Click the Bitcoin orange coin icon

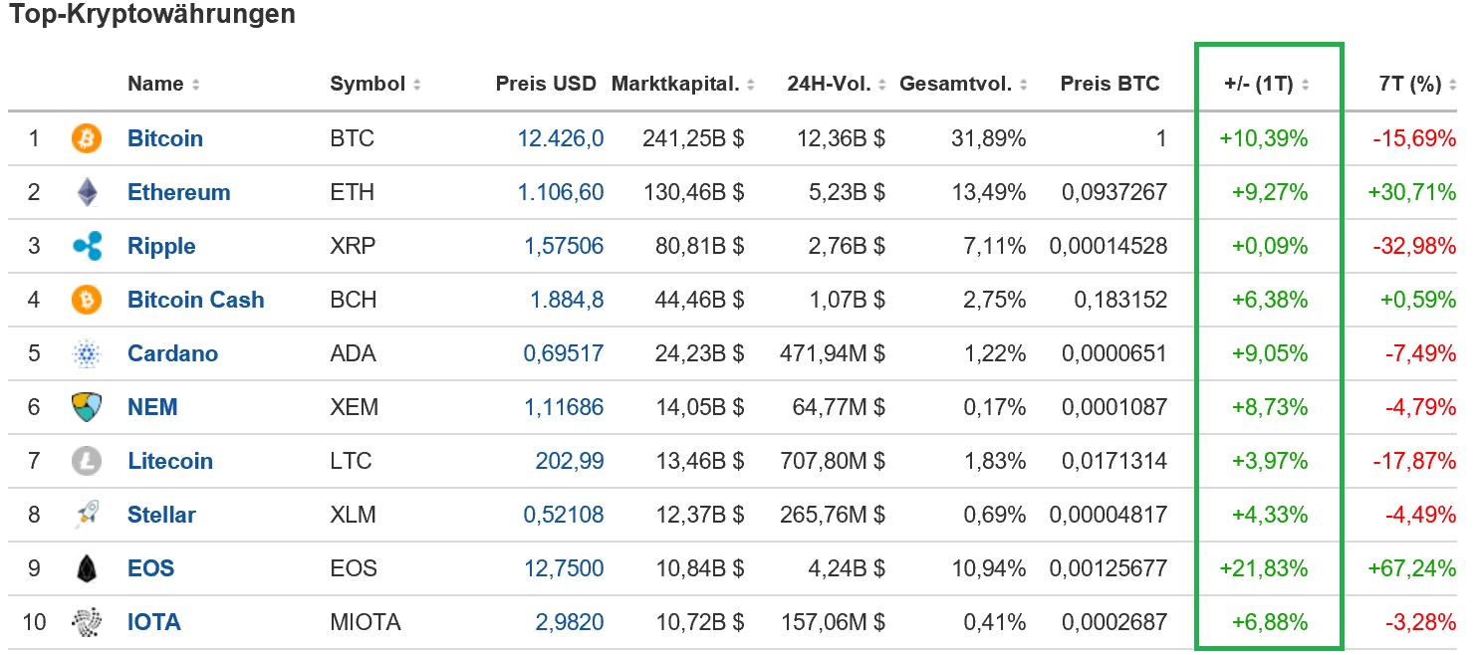point(87,138)
